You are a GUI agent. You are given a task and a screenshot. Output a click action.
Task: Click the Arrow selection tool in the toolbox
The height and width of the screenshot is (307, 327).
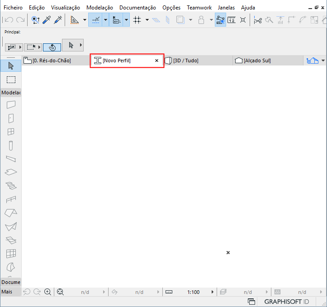coord(11,66)
